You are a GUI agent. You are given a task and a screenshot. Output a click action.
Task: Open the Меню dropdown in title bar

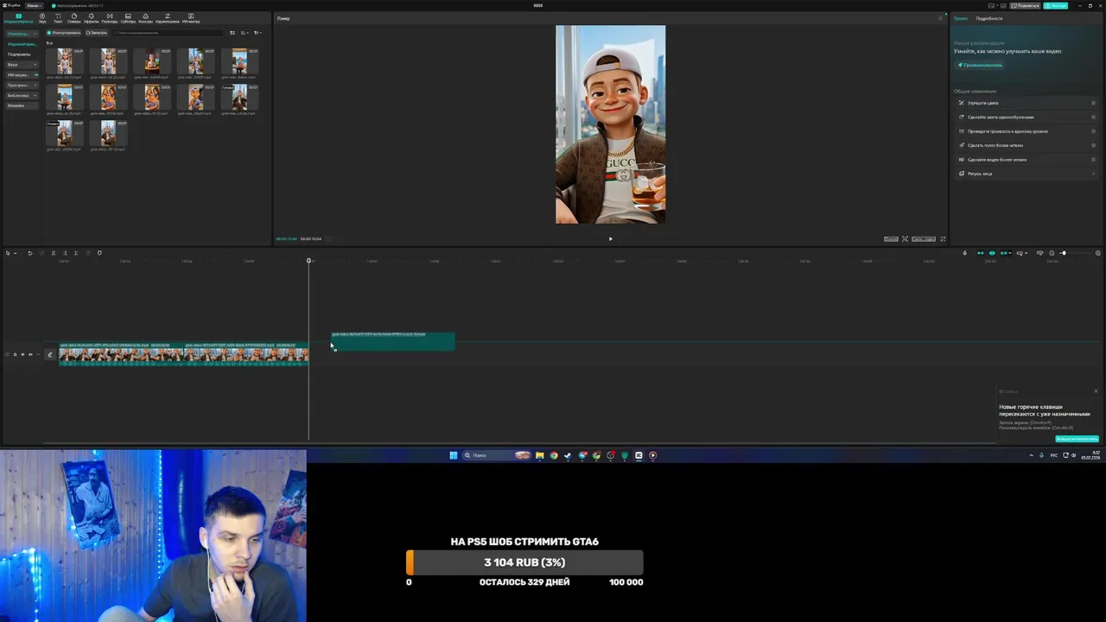tap(35, 5)
